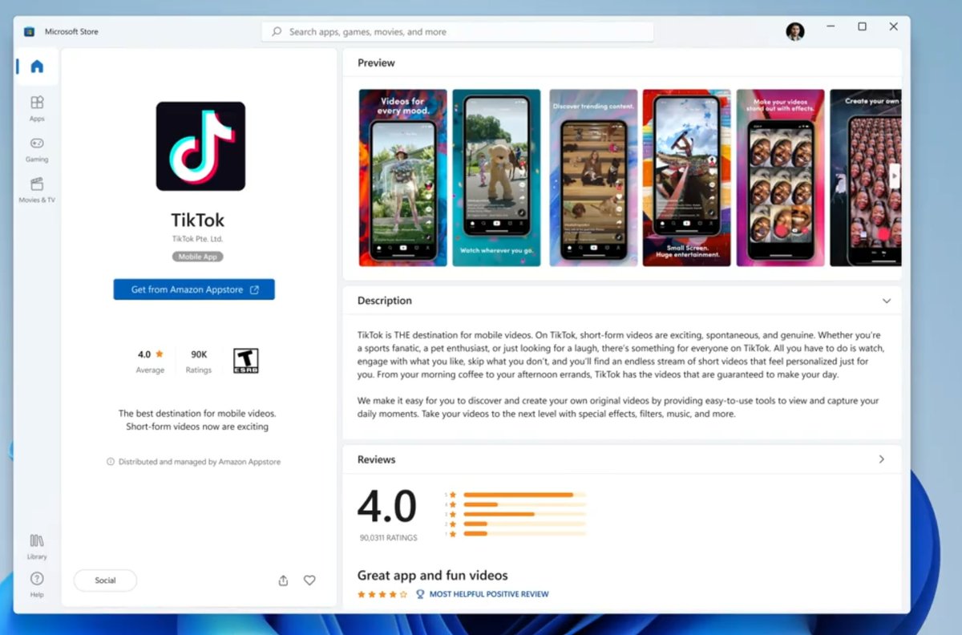Go to the Gaming section
Viewport: 962px width, 635px height.
(37, 149)
